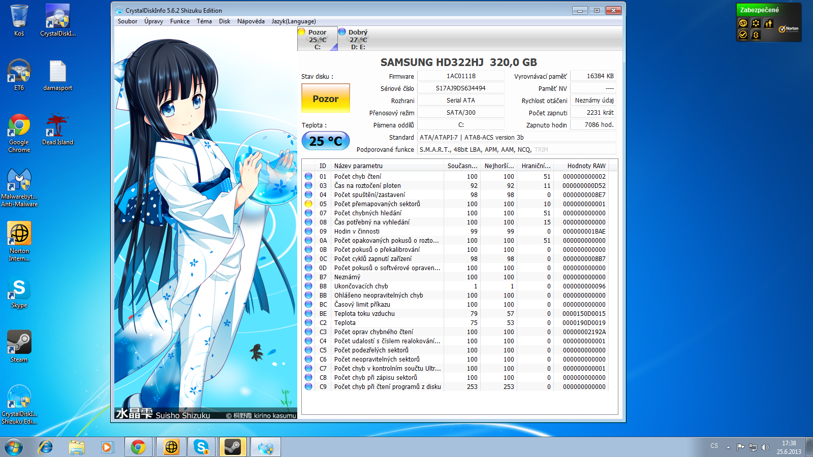Click the Nejhorší... column header
This screenshot has height=457, width=813.
[x=499, y=166]
